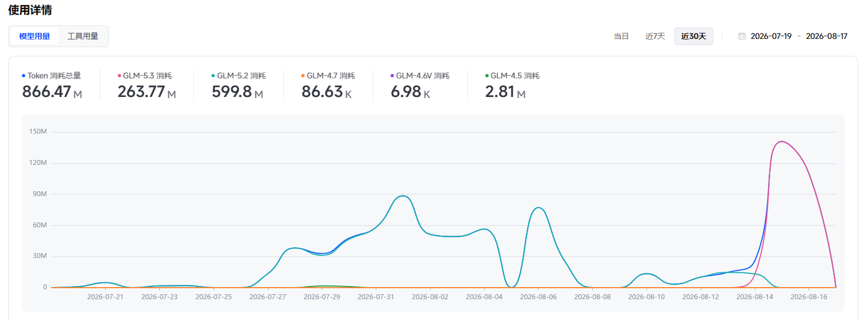Click the pink GLM-5.3 legend dot
The image size is (865, 320).
click(119, 76)
